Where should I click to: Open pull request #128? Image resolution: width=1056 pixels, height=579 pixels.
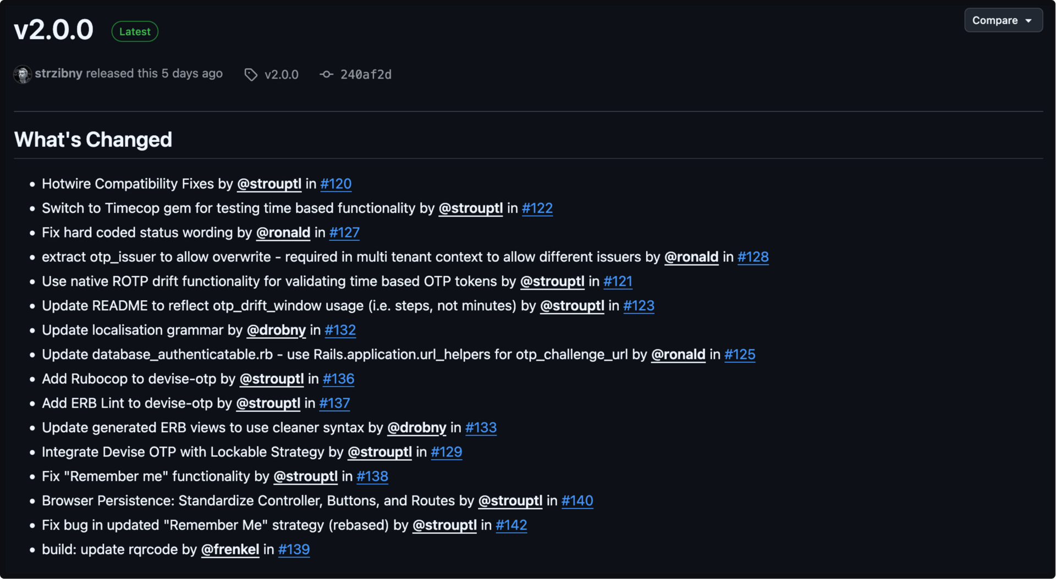click(x=753, y=257)
